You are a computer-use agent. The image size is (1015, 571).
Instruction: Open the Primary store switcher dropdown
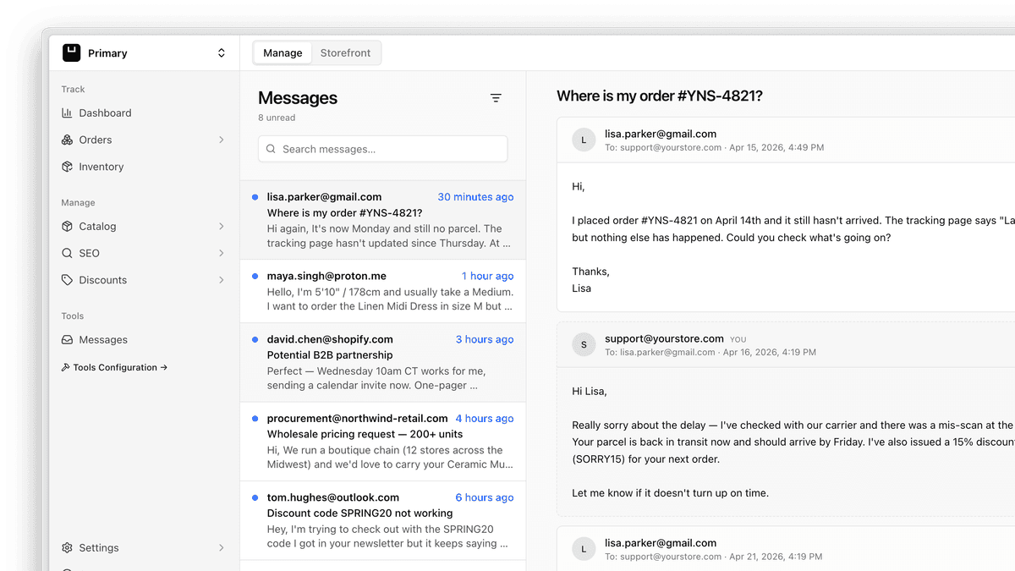(221, 53)
